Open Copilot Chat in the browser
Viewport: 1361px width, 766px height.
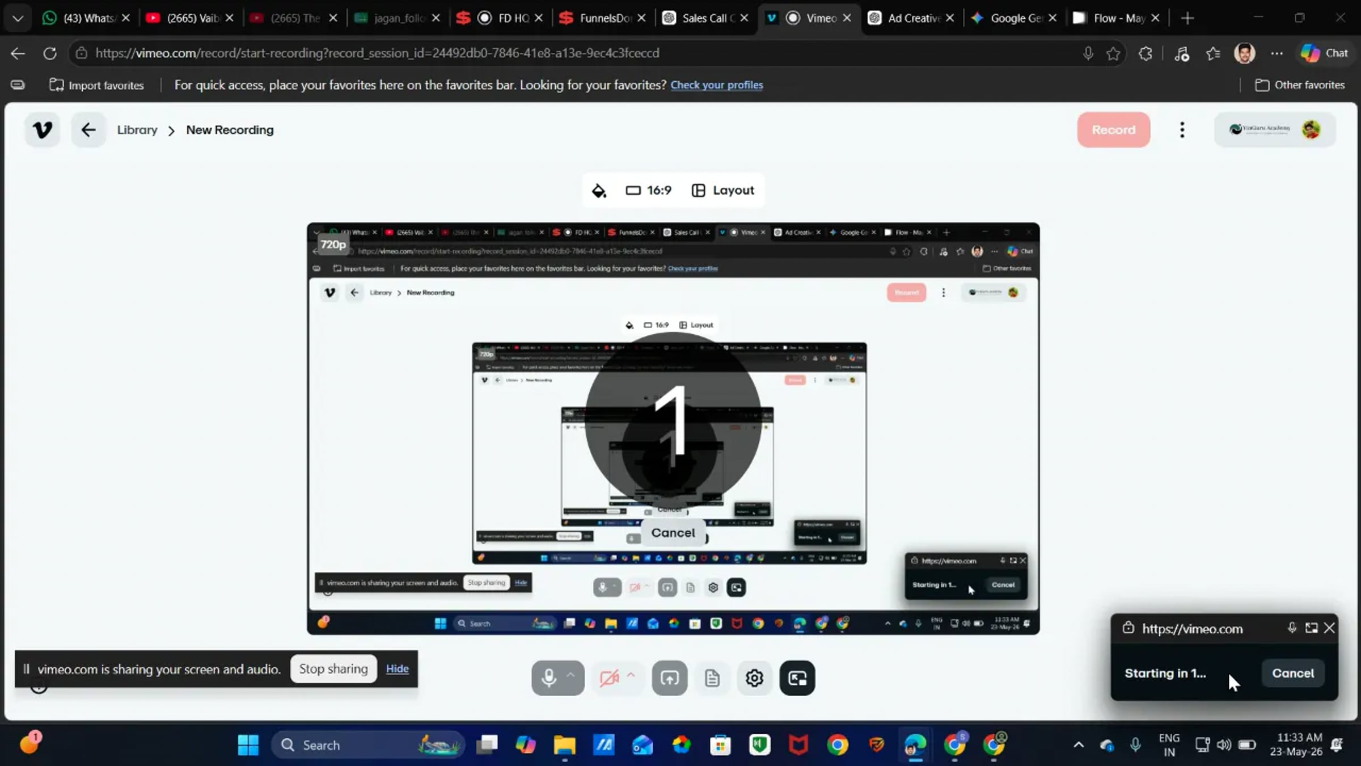click(x=1325, y=53)
